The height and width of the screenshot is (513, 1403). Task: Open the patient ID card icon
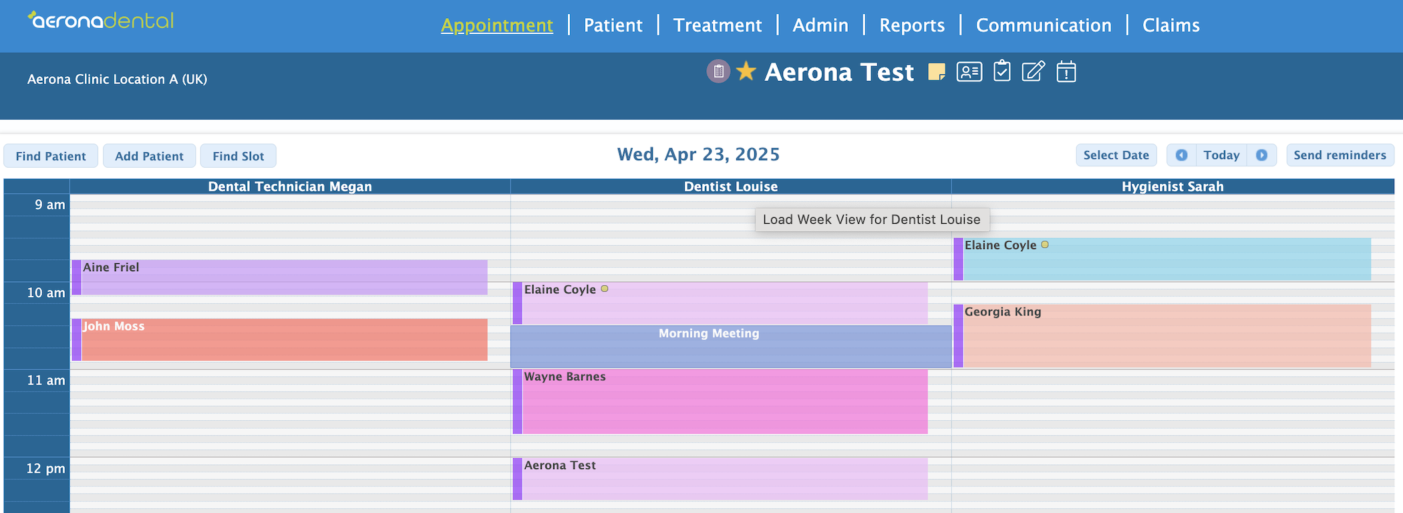[x=969, y=71]
